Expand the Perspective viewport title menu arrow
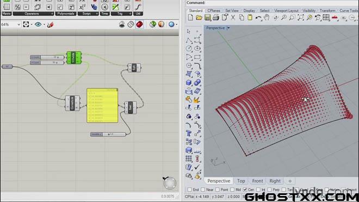Viewport: 359px width, 202px height. pos(228,28)
